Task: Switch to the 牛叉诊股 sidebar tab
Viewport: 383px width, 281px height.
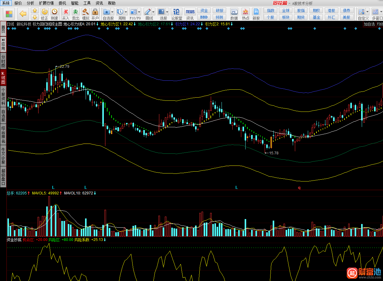Action: tap(3, 156)
